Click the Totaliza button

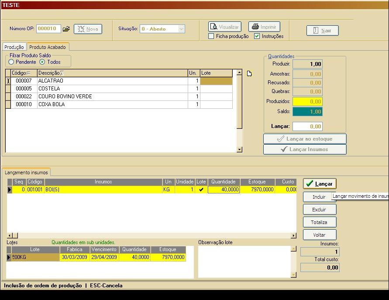click(x=320, y=222)
